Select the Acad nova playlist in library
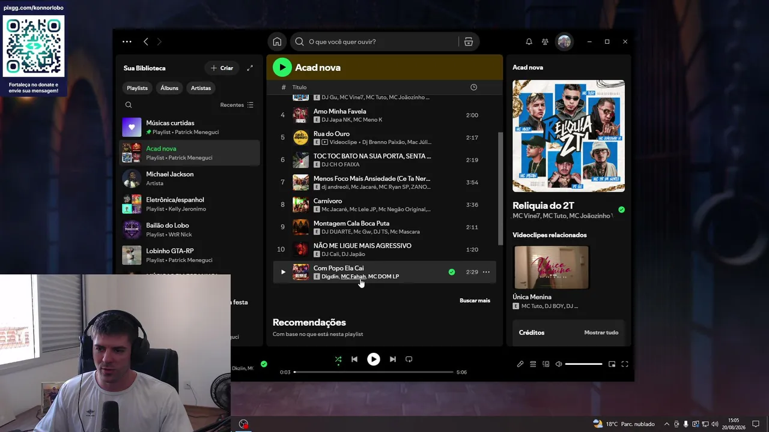Screen dimensions: 769x432 click(190, 153)
